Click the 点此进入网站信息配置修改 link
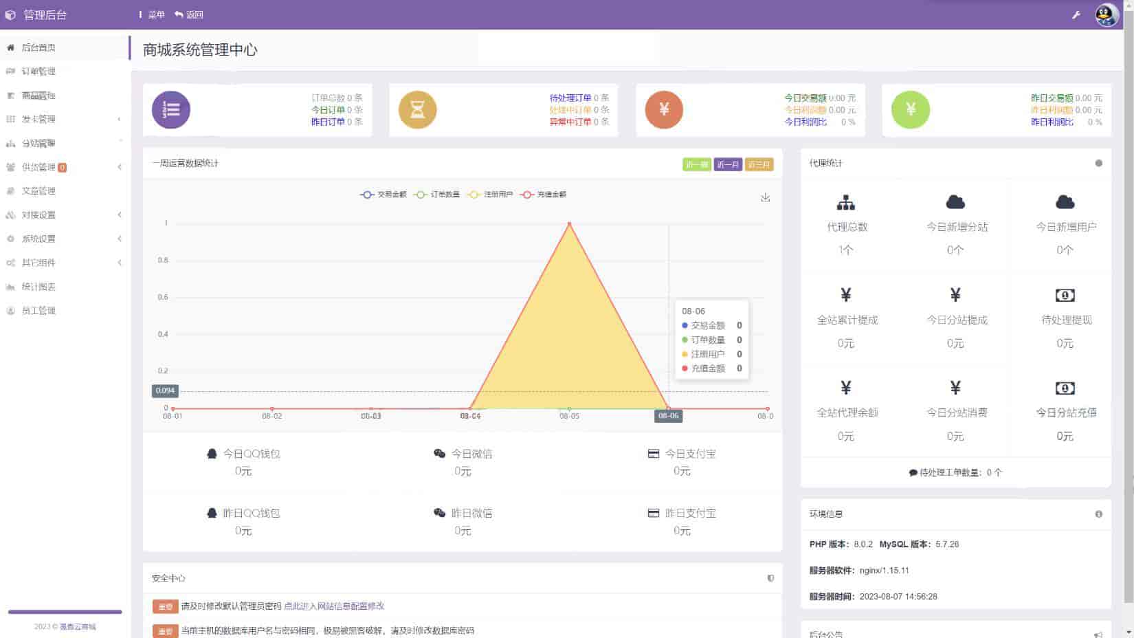This screenshot has width=1134, height=638. click(334, 606)
